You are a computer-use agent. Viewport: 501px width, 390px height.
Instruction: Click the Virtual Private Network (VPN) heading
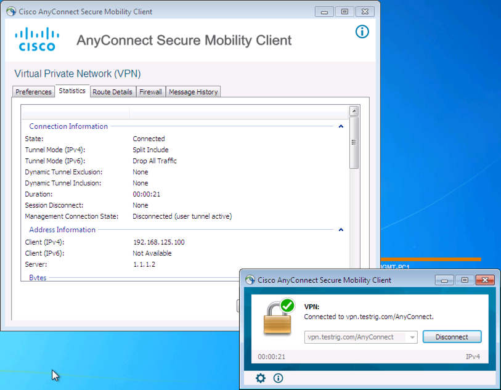pyautogui.click(x=78, y=74)
